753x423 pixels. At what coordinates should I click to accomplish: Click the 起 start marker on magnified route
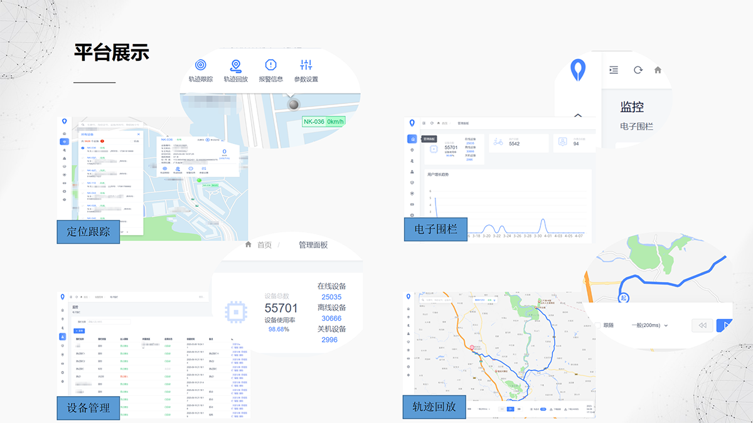pyautogui.click(x=624, y=299)
